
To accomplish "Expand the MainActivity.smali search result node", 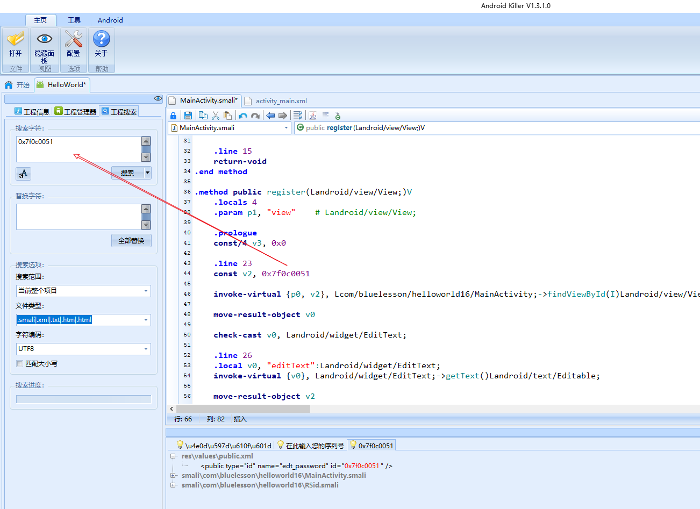I will click(x=173, y=475).
